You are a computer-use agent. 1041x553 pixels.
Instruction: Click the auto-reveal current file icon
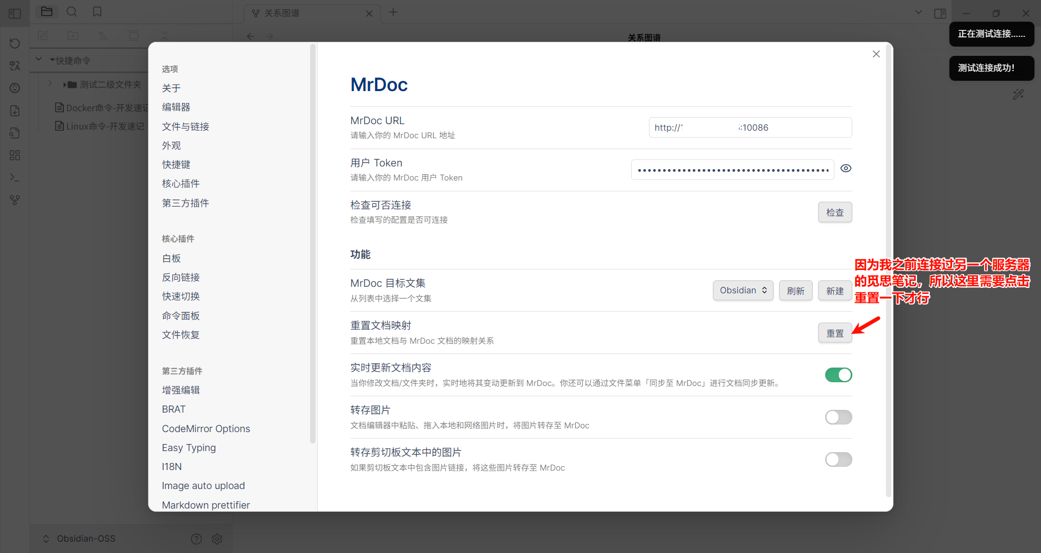(x=133, y=36)
